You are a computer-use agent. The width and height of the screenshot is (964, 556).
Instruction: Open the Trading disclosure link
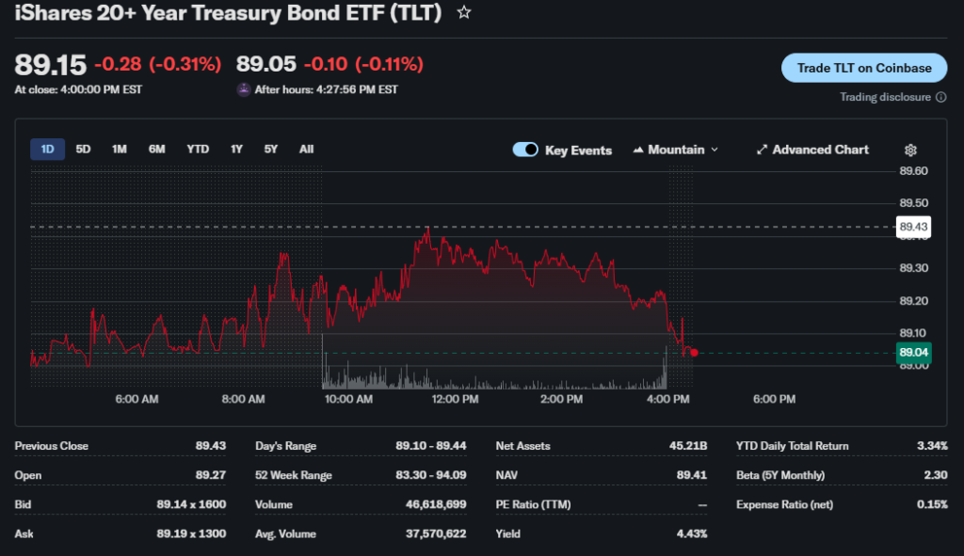coord(885,97)
